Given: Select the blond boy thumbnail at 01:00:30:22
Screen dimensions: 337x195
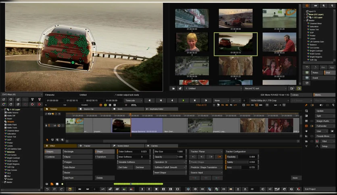Looking at the screenshot, I should 192,42.
